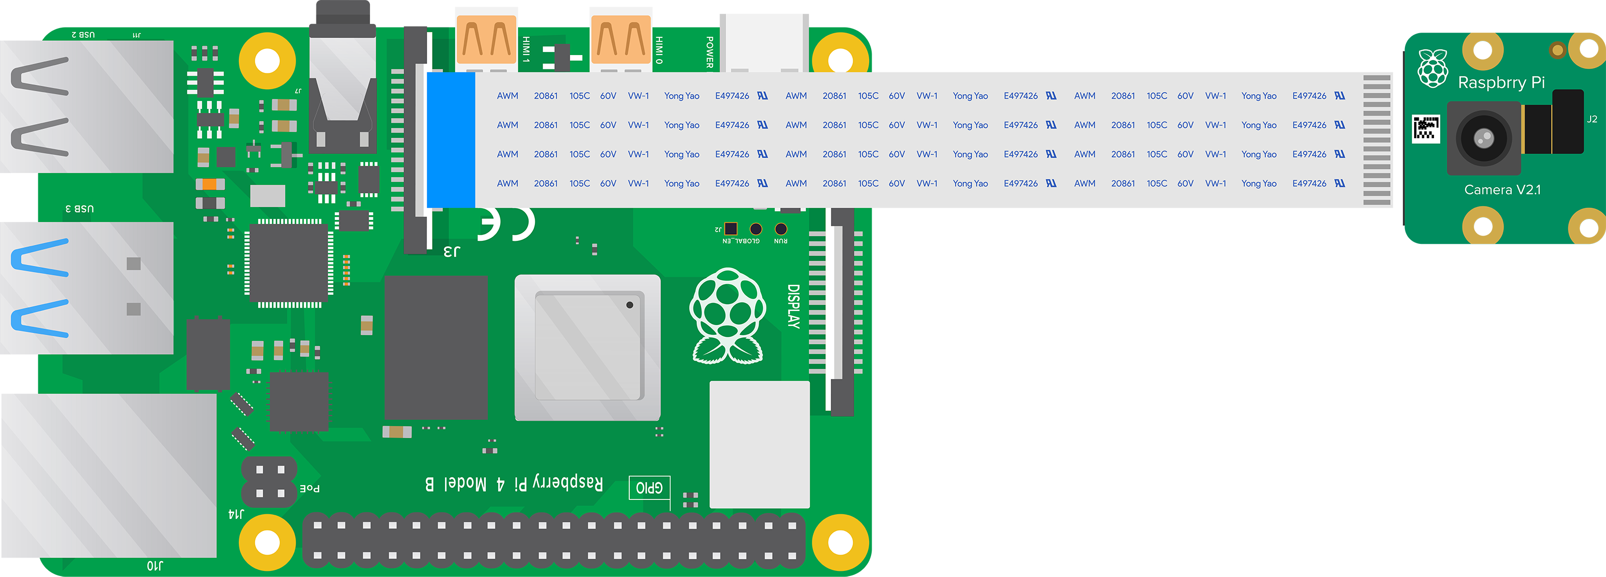Click the bottom-right mounting hole on the Pi board

841,542
